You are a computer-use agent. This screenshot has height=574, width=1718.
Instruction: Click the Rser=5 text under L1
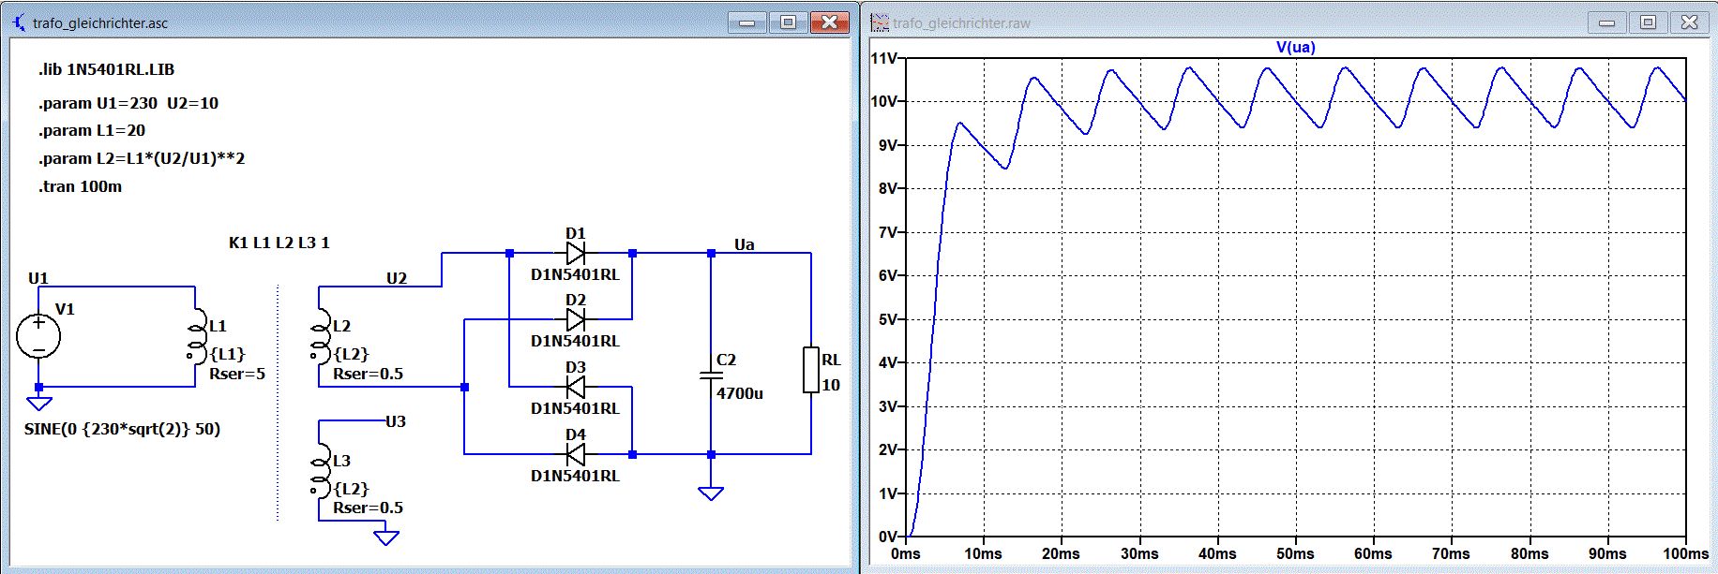[237, 374]
